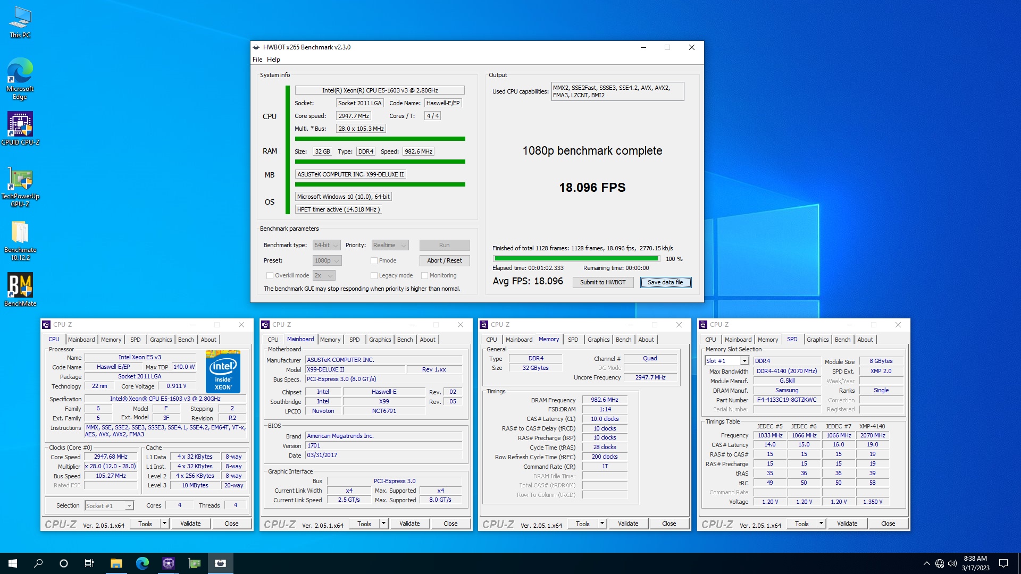The image size is (1021, 574).
Task: Switch to HWBOT x265 taskbar icon
Action: coord(220,563)
